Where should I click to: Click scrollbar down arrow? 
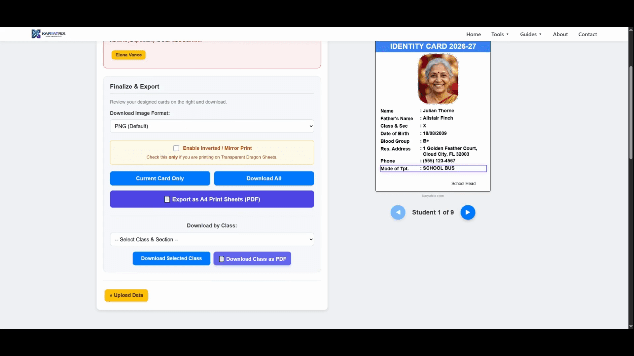click(631, 326)
